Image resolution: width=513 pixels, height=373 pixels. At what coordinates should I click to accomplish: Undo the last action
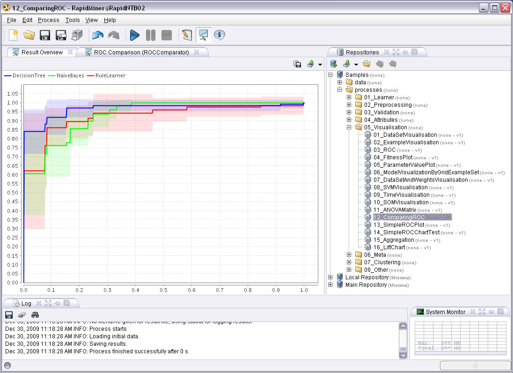click(98, 35)
